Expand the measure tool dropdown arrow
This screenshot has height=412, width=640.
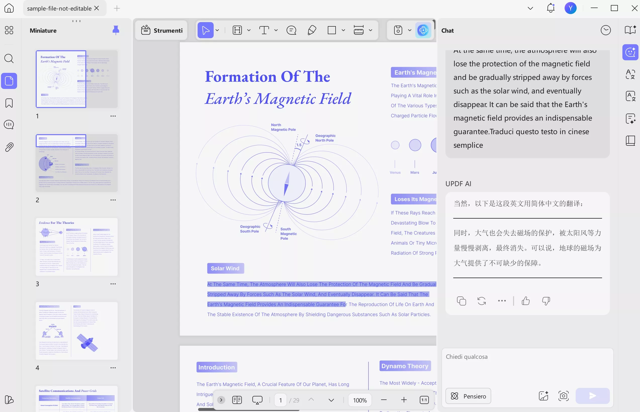tap(371, 30)
